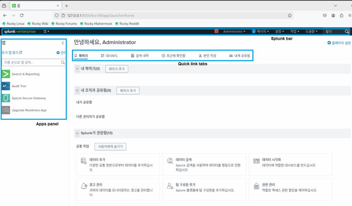Open the 설정 dropdown menu

tap(280, 31)
